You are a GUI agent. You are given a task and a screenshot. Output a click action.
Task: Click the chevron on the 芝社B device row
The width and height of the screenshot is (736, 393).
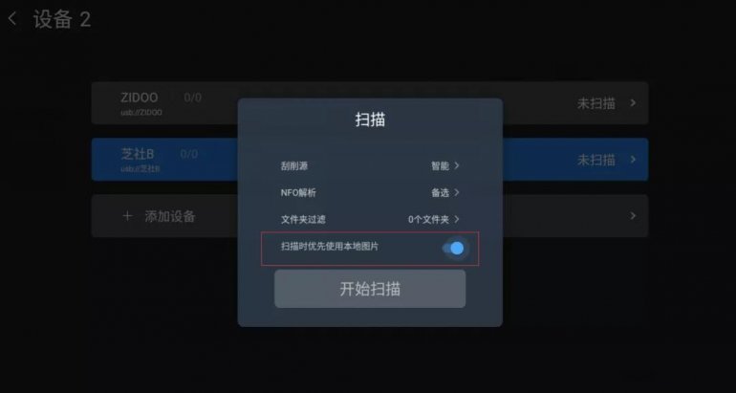(633, 159)
